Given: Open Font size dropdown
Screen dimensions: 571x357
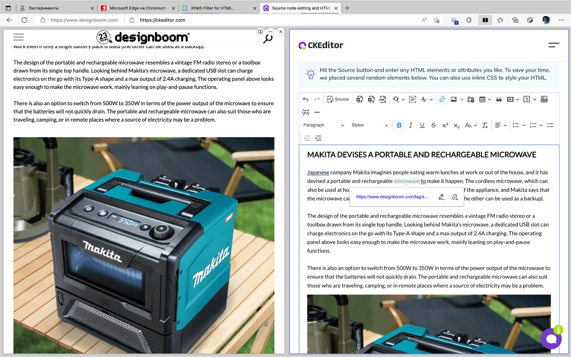Looking at the screenshot, I should tap(471, 125).
